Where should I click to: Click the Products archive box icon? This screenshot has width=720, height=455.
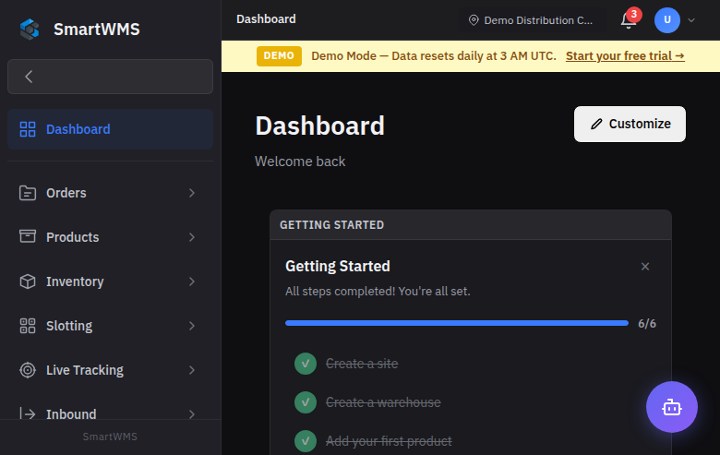[28, 237]
